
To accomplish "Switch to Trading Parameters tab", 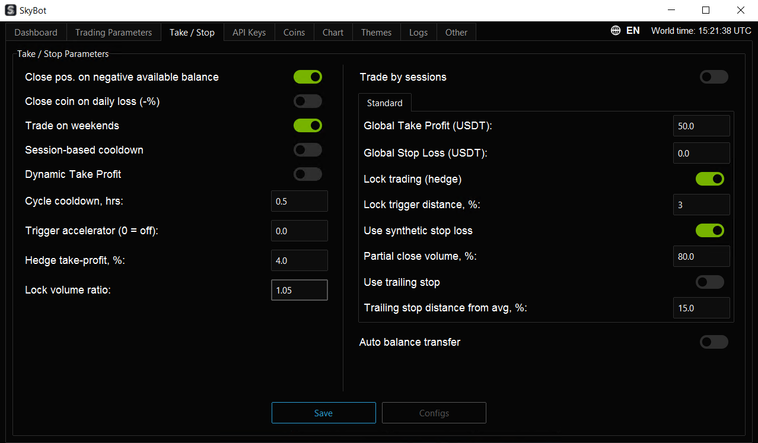I will 113,33.
